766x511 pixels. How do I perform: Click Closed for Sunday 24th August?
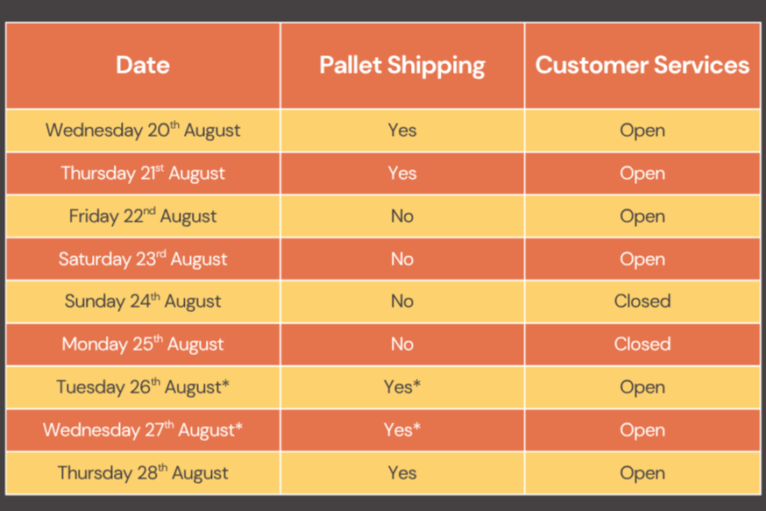pyautogui.click(x=642, y=302)
